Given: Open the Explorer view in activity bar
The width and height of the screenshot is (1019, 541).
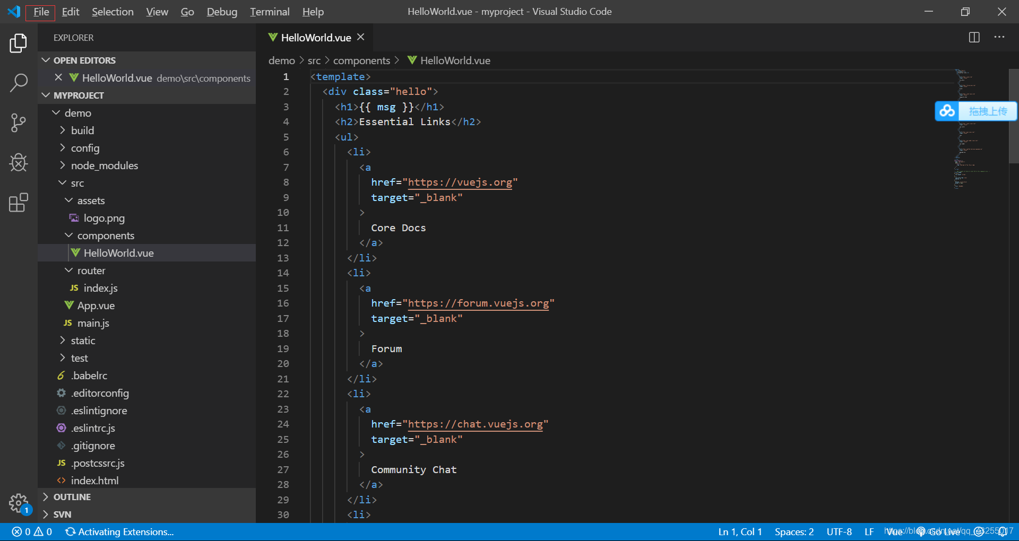Looking at the screenshot, I should (19, 43).
